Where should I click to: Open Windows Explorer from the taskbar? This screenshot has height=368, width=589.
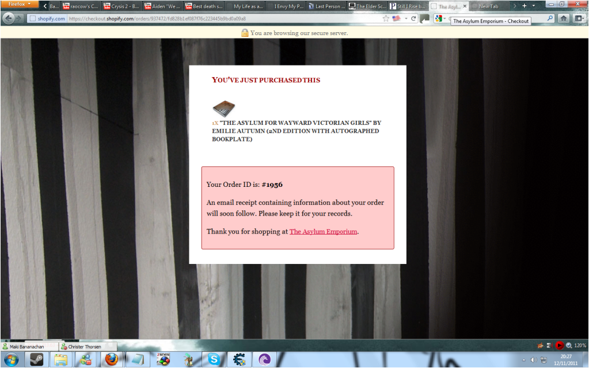coord(61,360)
